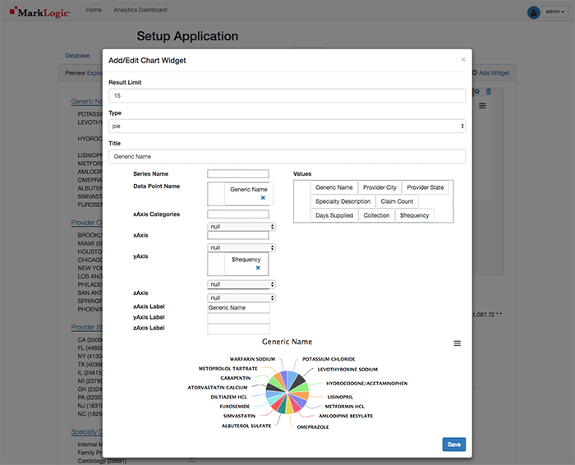The image size is (575, 465).
Task: Expand the null dropdown beside zAxis
Action: click(241, 297)
